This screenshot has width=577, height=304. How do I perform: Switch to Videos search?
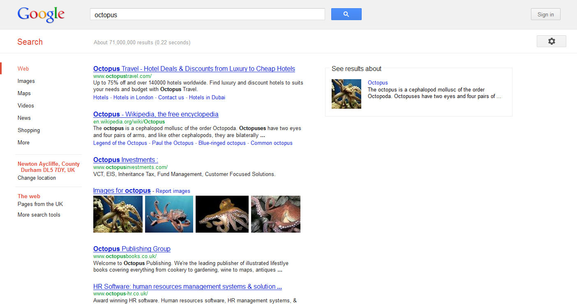coord(26,105)
